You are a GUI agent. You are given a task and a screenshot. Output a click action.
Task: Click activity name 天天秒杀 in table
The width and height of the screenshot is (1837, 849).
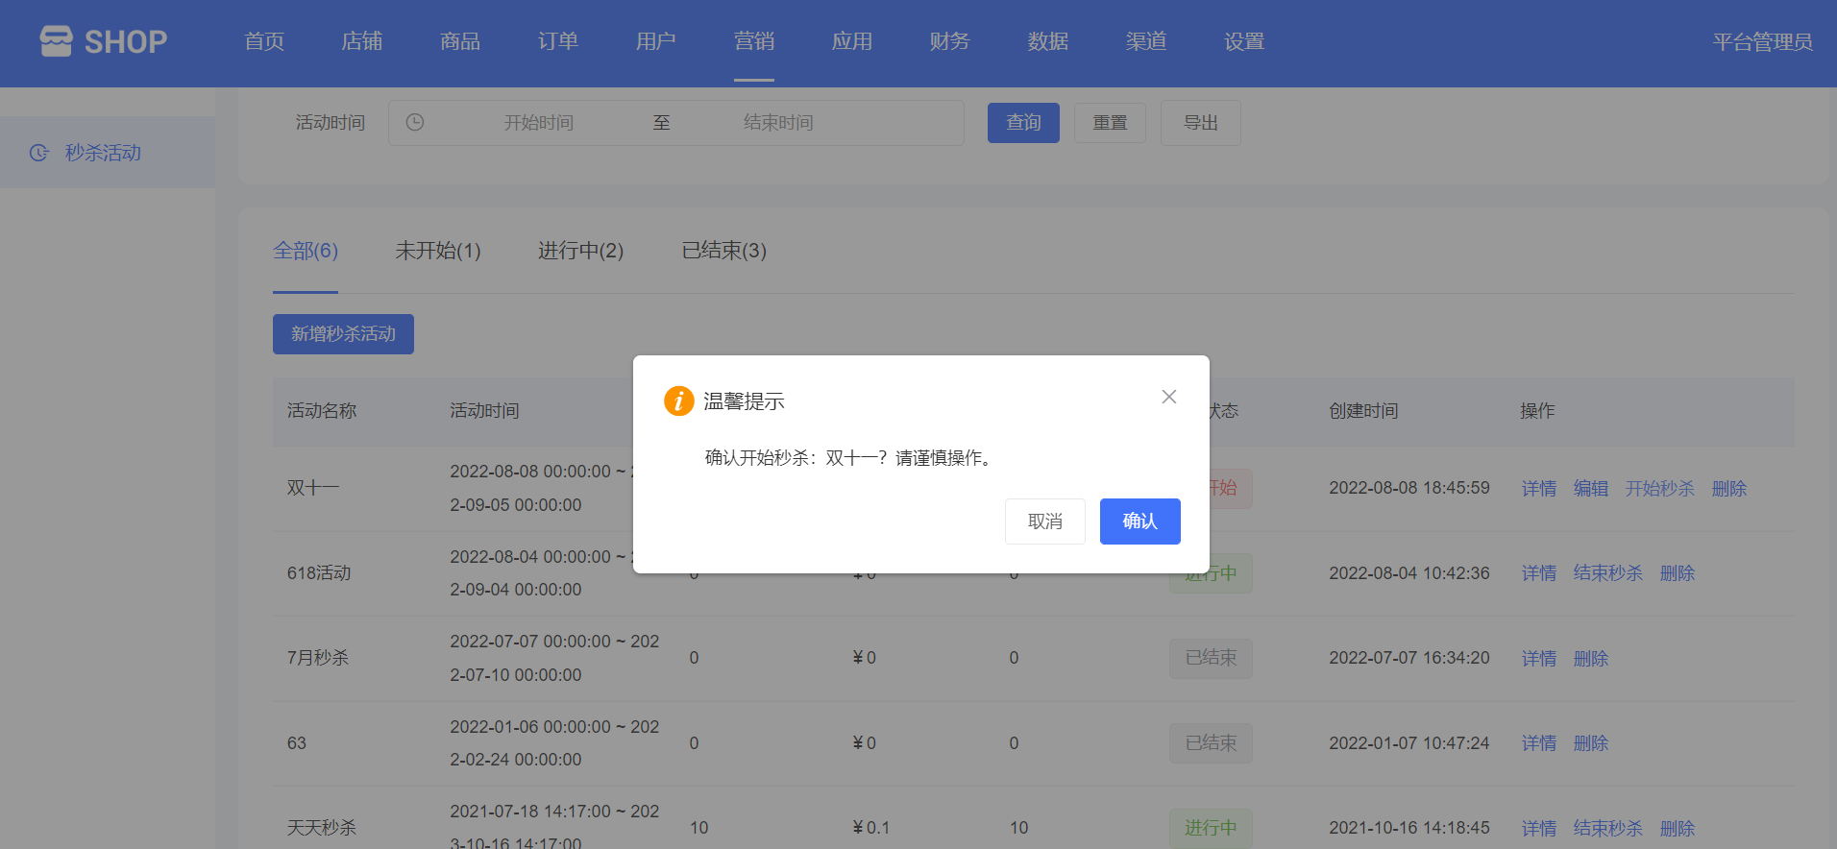point(322,828)
